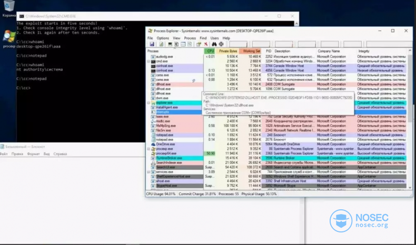
Task: Open the File menu in Process Explorer
Action: click(150, 38)
